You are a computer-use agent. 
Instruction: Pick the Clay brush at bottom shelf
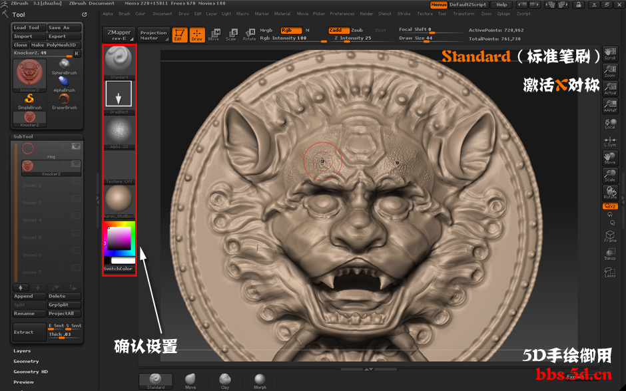[225, 381]
